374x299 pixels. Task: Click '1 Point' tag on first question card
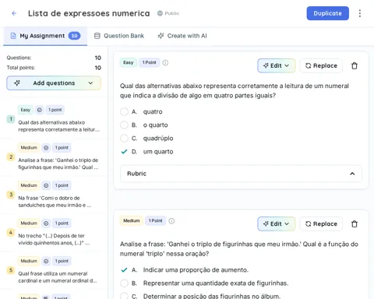point(150,62)
